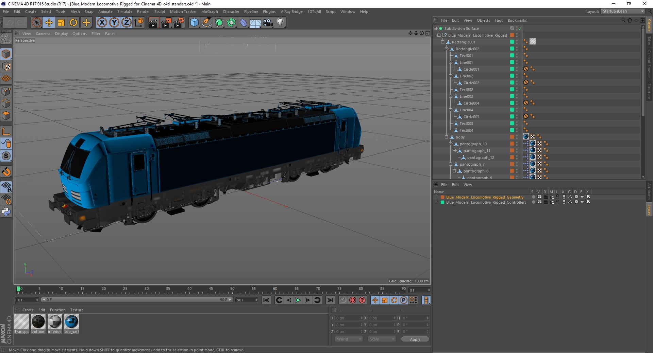Viewport: 653px width, 353px height.
Task: Add a Cube primitive object
Action: pos(194,23)
